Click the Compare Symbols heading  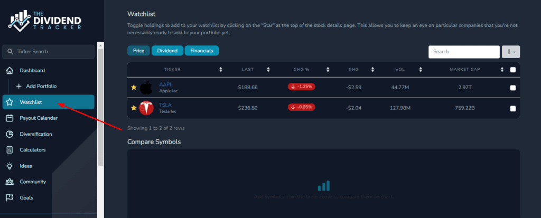(154, 142)
